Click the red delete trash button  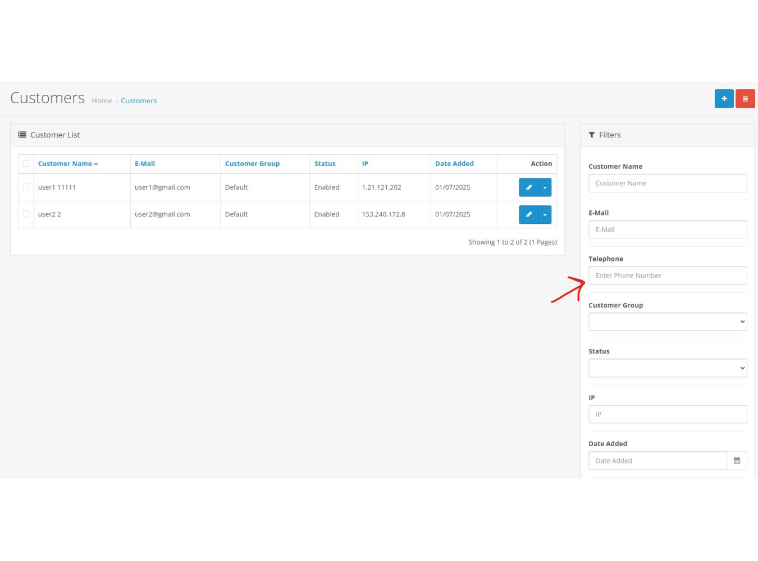coord(745,99)
